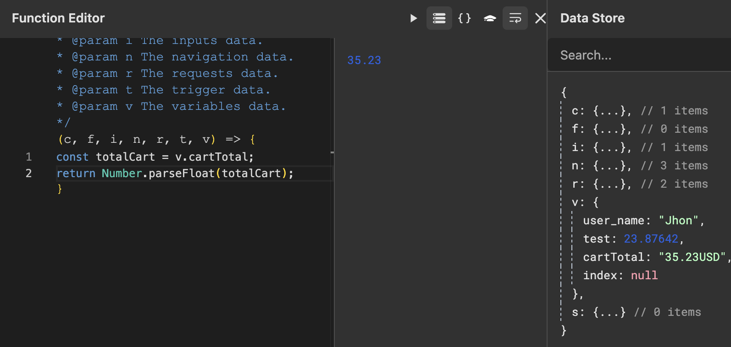The width and height of the screenshot is (731, 347).
Task: Place cursor on code line 1 number
Action: (x=29, y=157)
